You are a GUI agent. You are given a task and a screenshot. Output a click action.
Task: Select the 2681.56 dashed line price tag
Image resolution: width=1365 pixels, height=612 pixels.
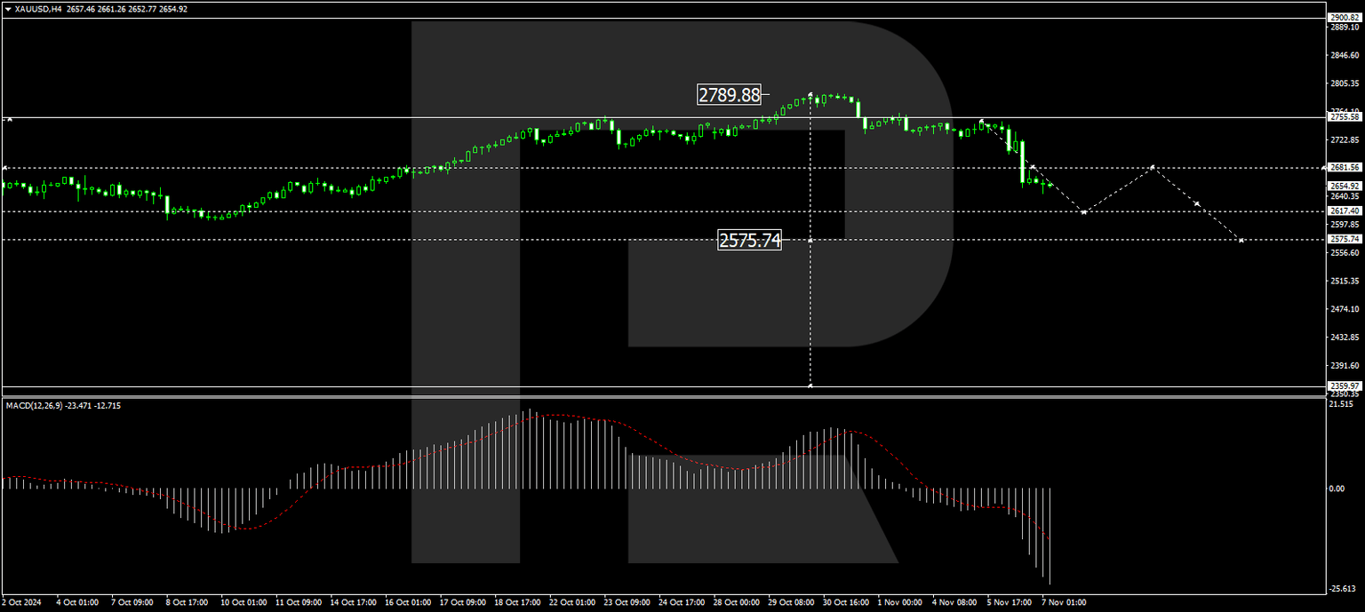[1345, 166]
